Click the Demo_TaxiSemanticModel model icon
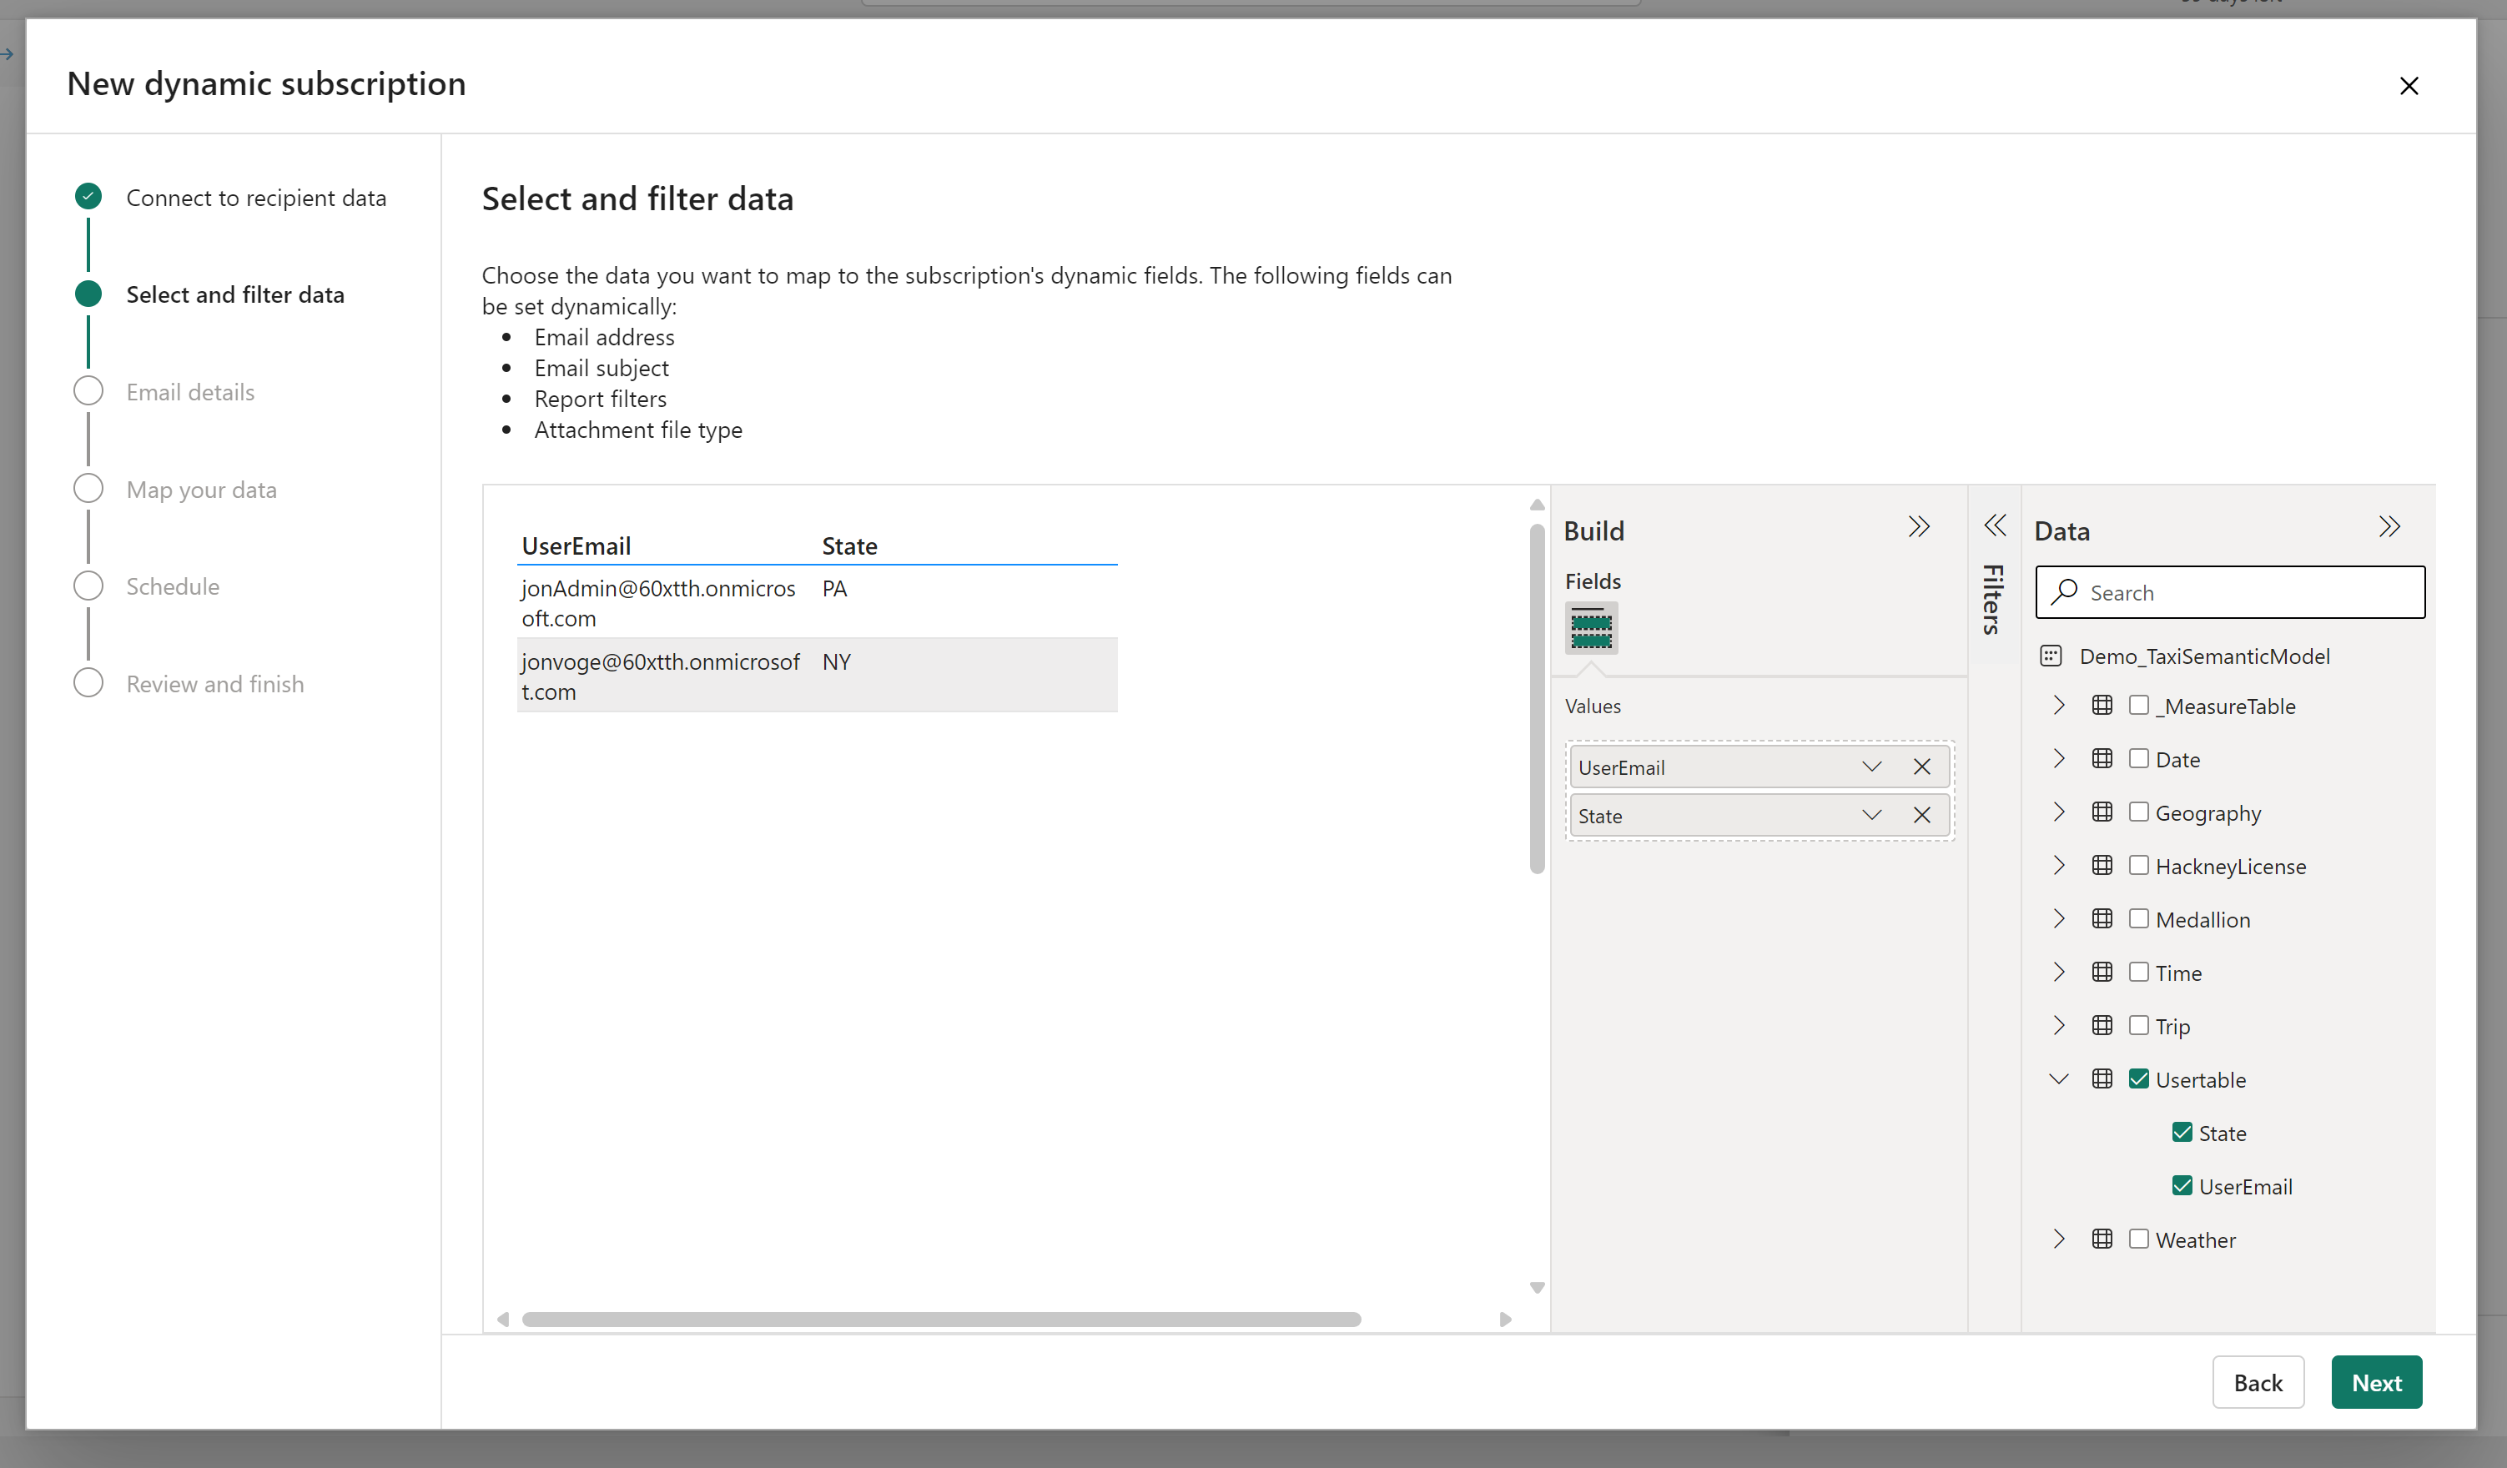The width and height of the screenshot is (2507, 1468). tap(2051, 656)
